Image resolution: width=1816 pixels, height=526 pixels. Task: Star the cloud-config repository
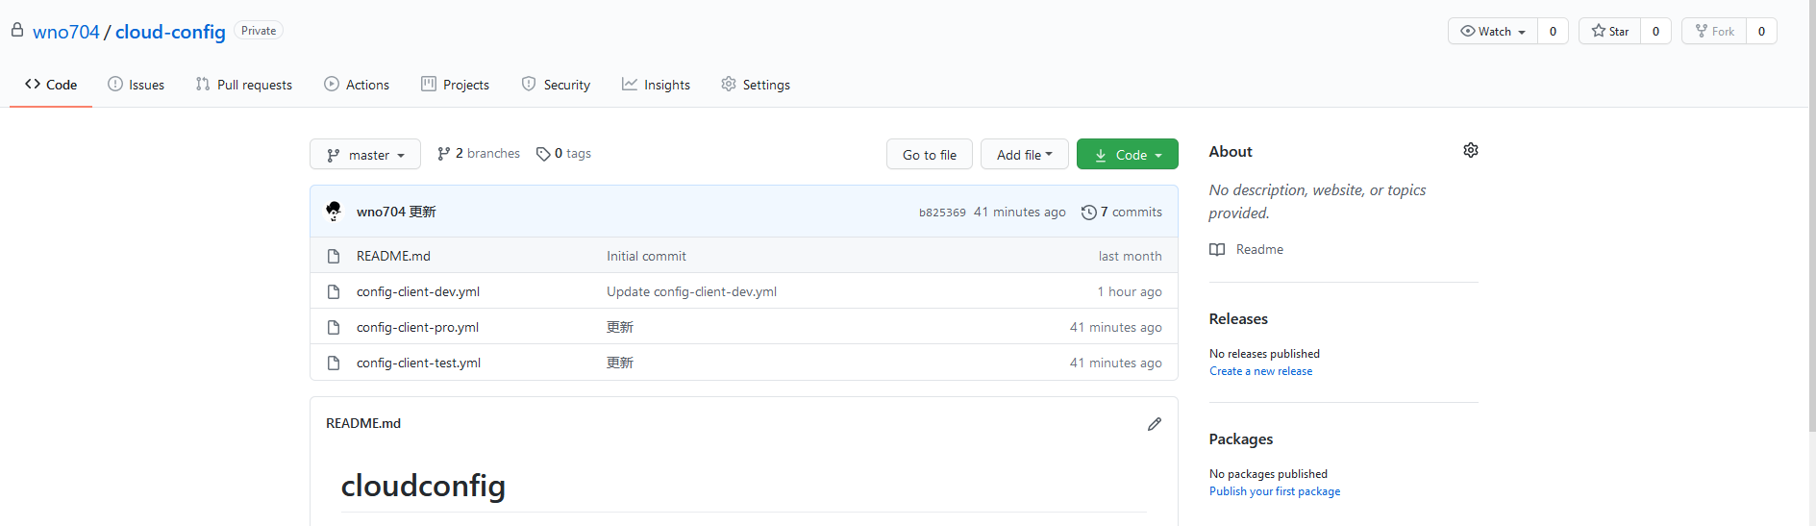[1610, 31]
